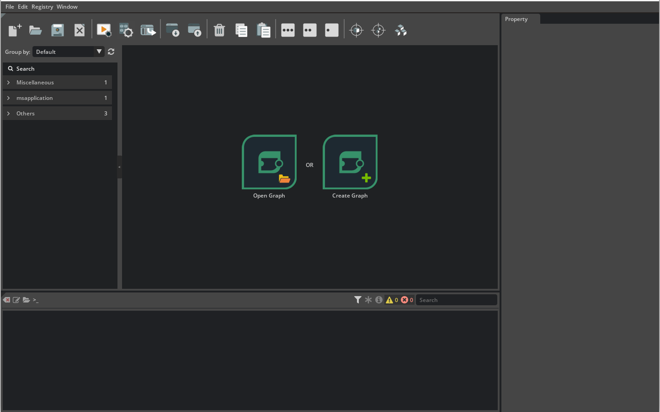This screenshot has height=412, width=660.
Task: Clear the console with the red X eraser icon
Action: 6,300
